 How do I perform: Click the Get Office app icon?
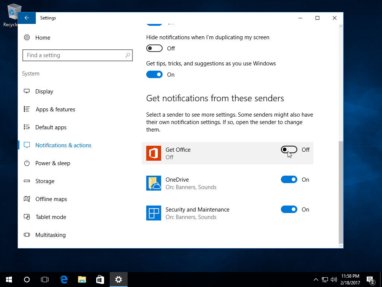[154, 153]
